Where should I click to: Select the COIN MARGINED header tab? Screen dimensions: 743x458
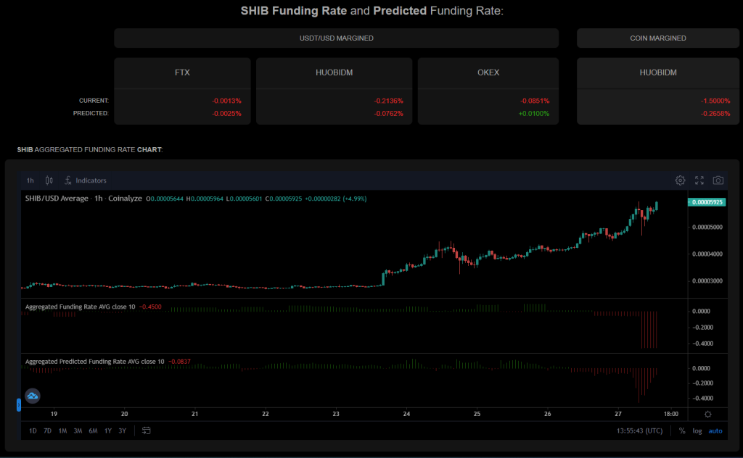pyautogui.click(x=657, y=38)
